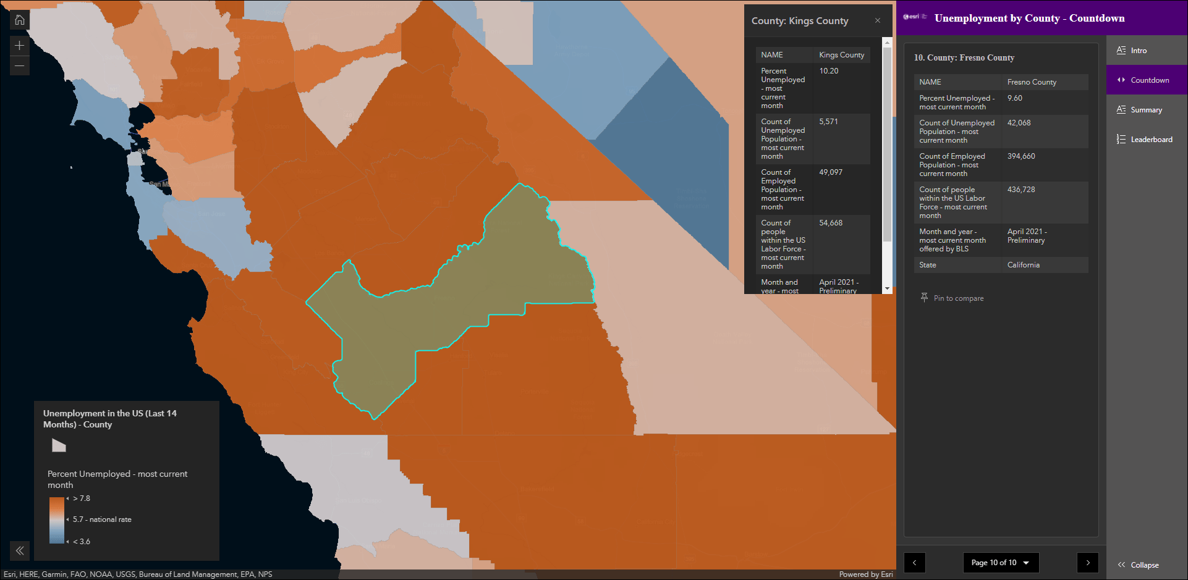Click the legend title 'Unemployment in the US'
This screenshot has width=1188, height=580.
click(x=110, y=419)
